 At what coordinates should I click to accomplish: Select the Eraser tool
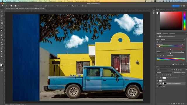pos(2,37)
